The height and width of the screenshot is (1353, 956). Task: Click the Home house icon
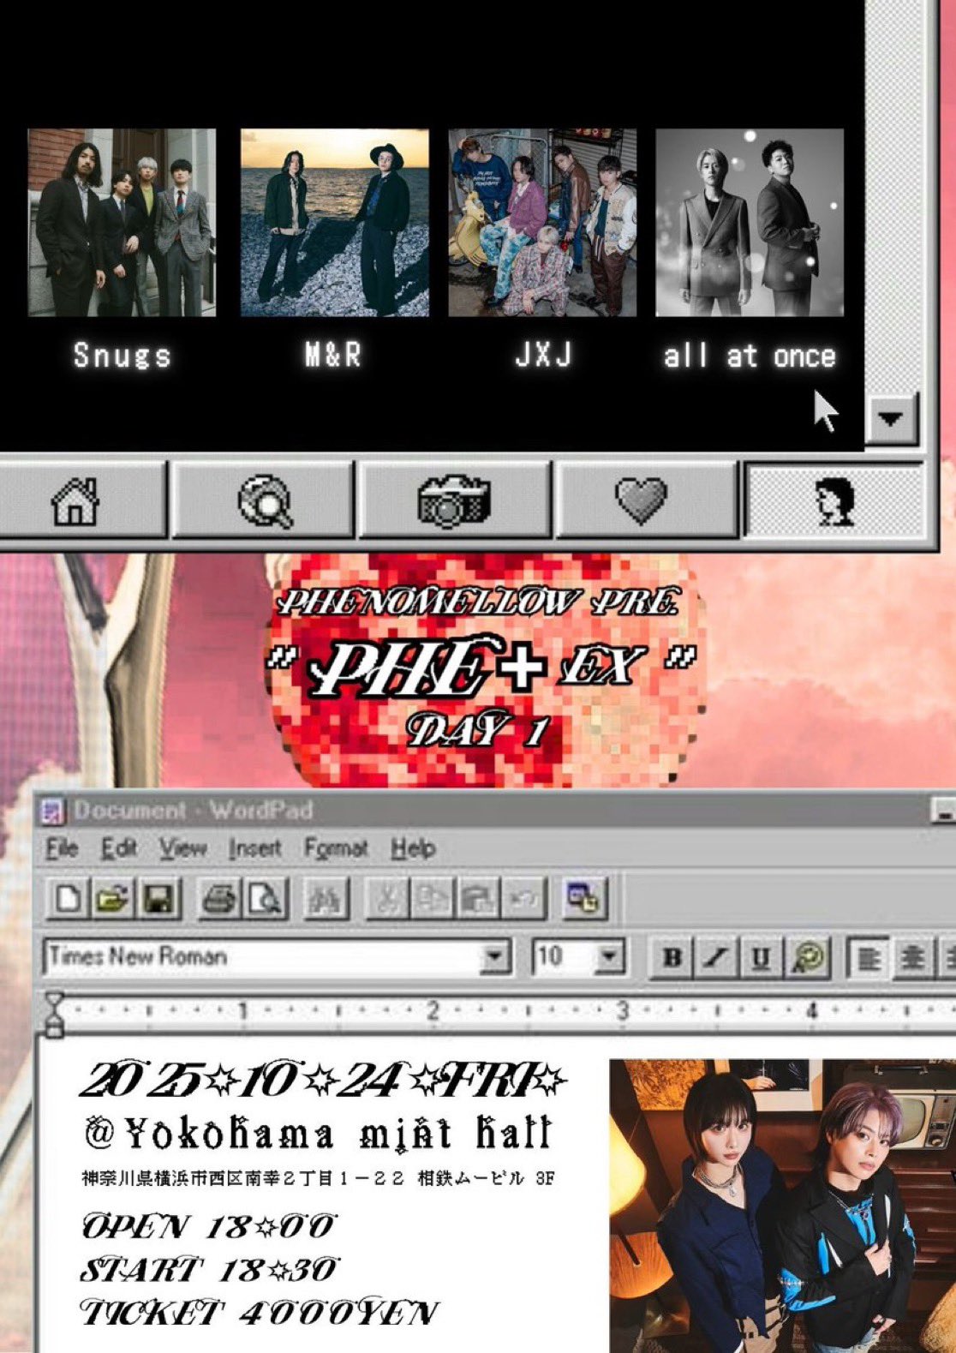point(76,501)
